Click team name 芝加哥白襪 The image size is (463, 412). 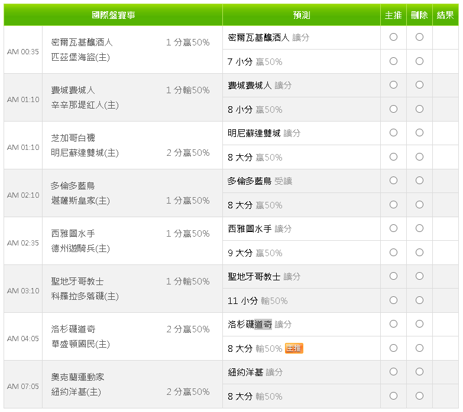coord(73,138)
